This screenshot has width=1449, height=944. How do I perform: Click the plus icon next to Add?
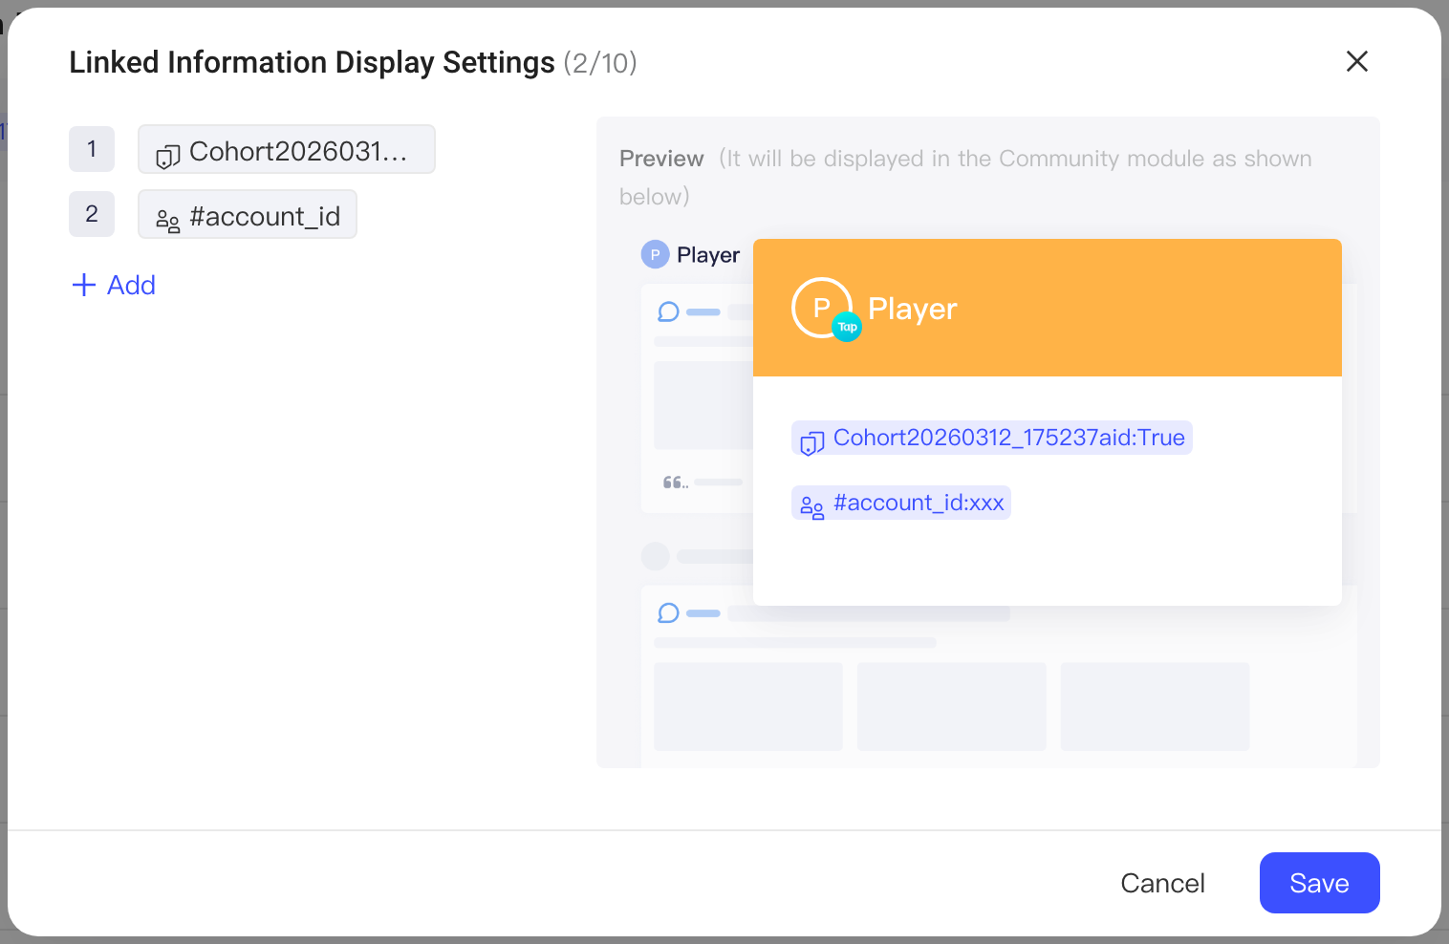click(x=84, y=285)
